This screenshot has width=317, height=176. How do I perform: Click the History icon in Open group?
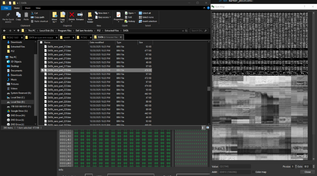130,21
